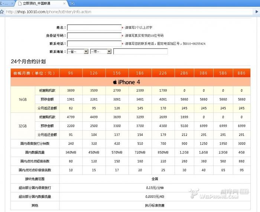Open a new tab with the plus button
This screenshot has height=212, width=260.
click(72, 3)
